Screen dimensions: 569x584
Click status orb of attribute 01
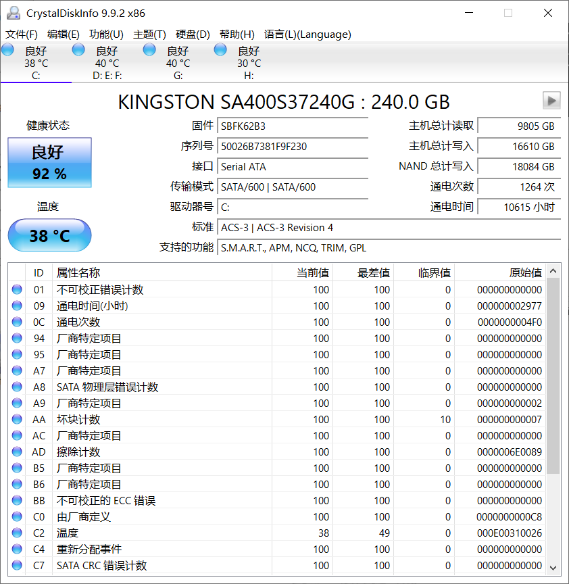click(17, 289)
